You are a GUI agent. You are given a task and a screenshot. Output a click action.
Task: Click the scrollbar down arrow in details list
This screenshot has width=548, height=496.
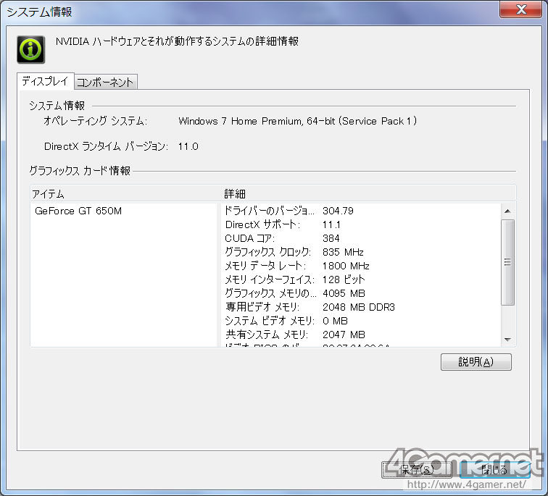pyautogui.click(x=507, y=340)
